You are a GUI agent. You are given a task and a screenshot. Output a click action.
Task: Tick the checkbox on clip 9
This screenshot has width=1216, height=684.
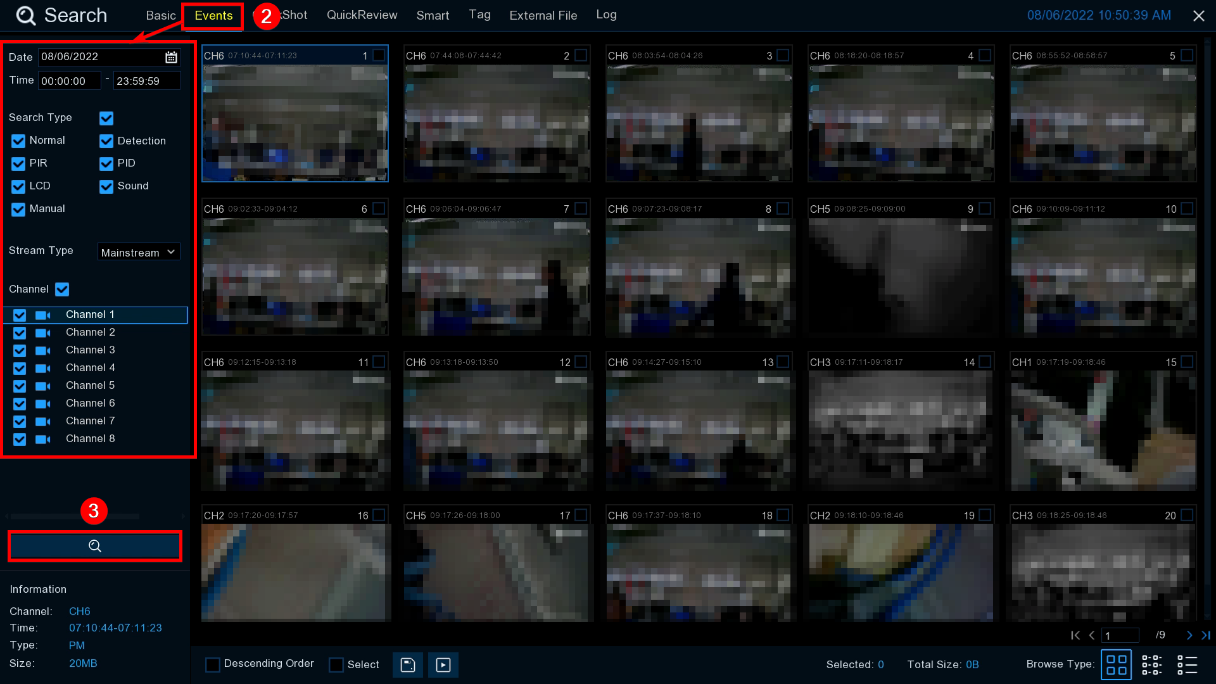(985, 208)
